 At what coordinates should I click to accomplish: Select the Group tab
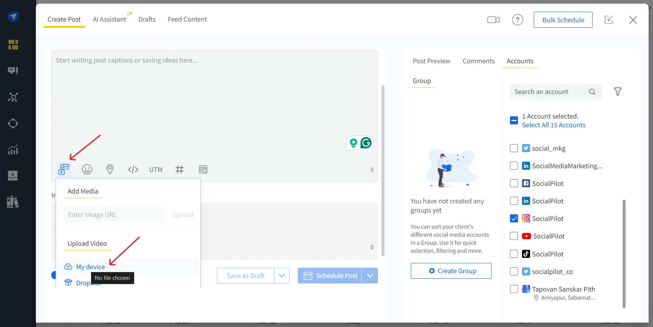(422, 81)
